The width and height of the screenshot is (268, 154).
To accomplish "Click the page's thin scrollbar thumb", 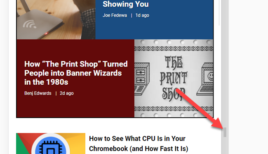I will click(219, 13).
